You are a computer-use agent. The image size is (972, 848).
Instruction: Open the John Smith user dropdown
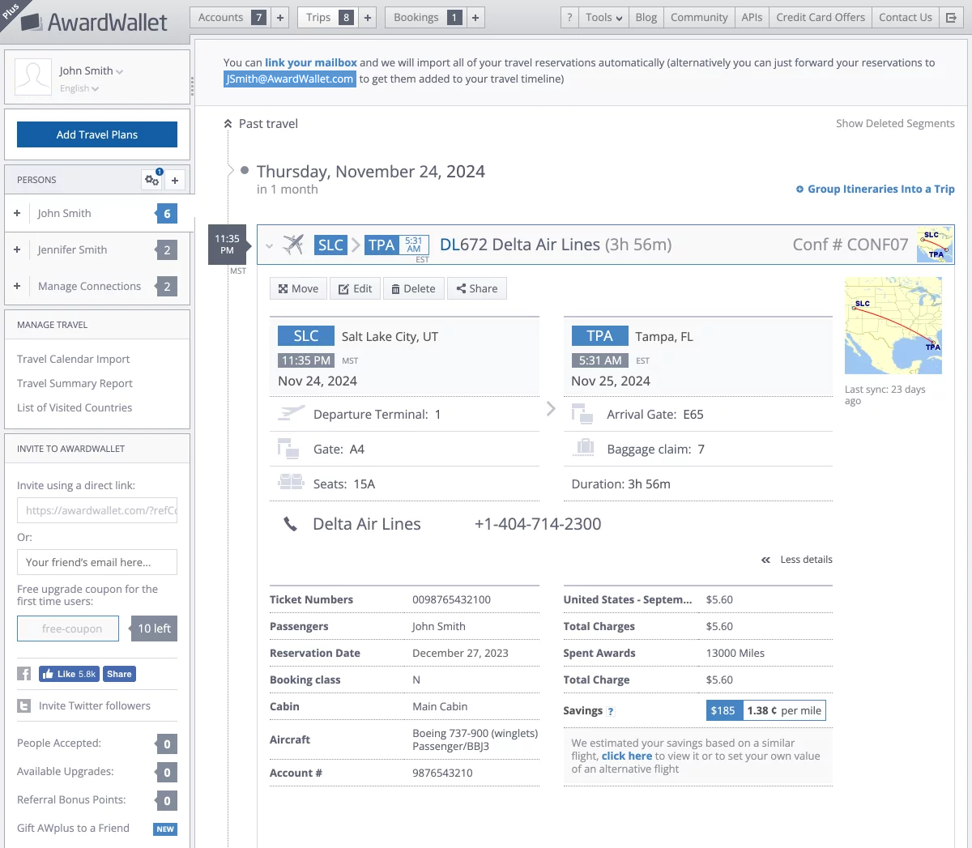click(92, 71)
